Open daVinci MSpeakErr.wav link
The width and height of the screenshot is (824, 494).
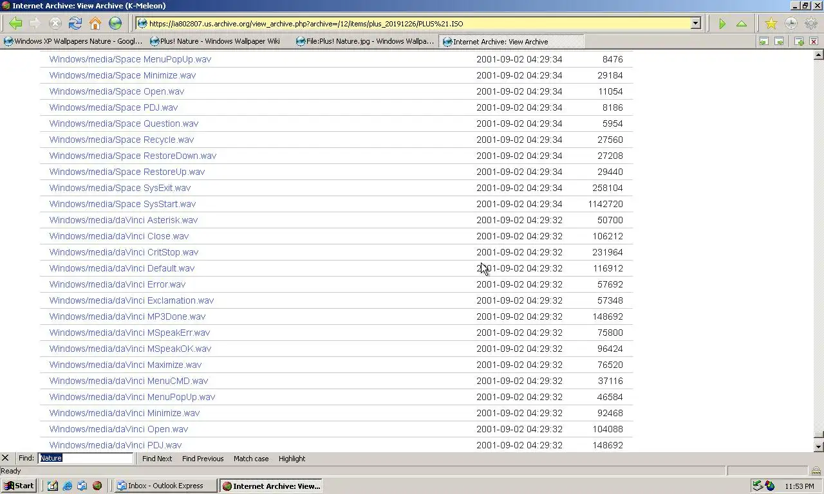coord(129,333)
